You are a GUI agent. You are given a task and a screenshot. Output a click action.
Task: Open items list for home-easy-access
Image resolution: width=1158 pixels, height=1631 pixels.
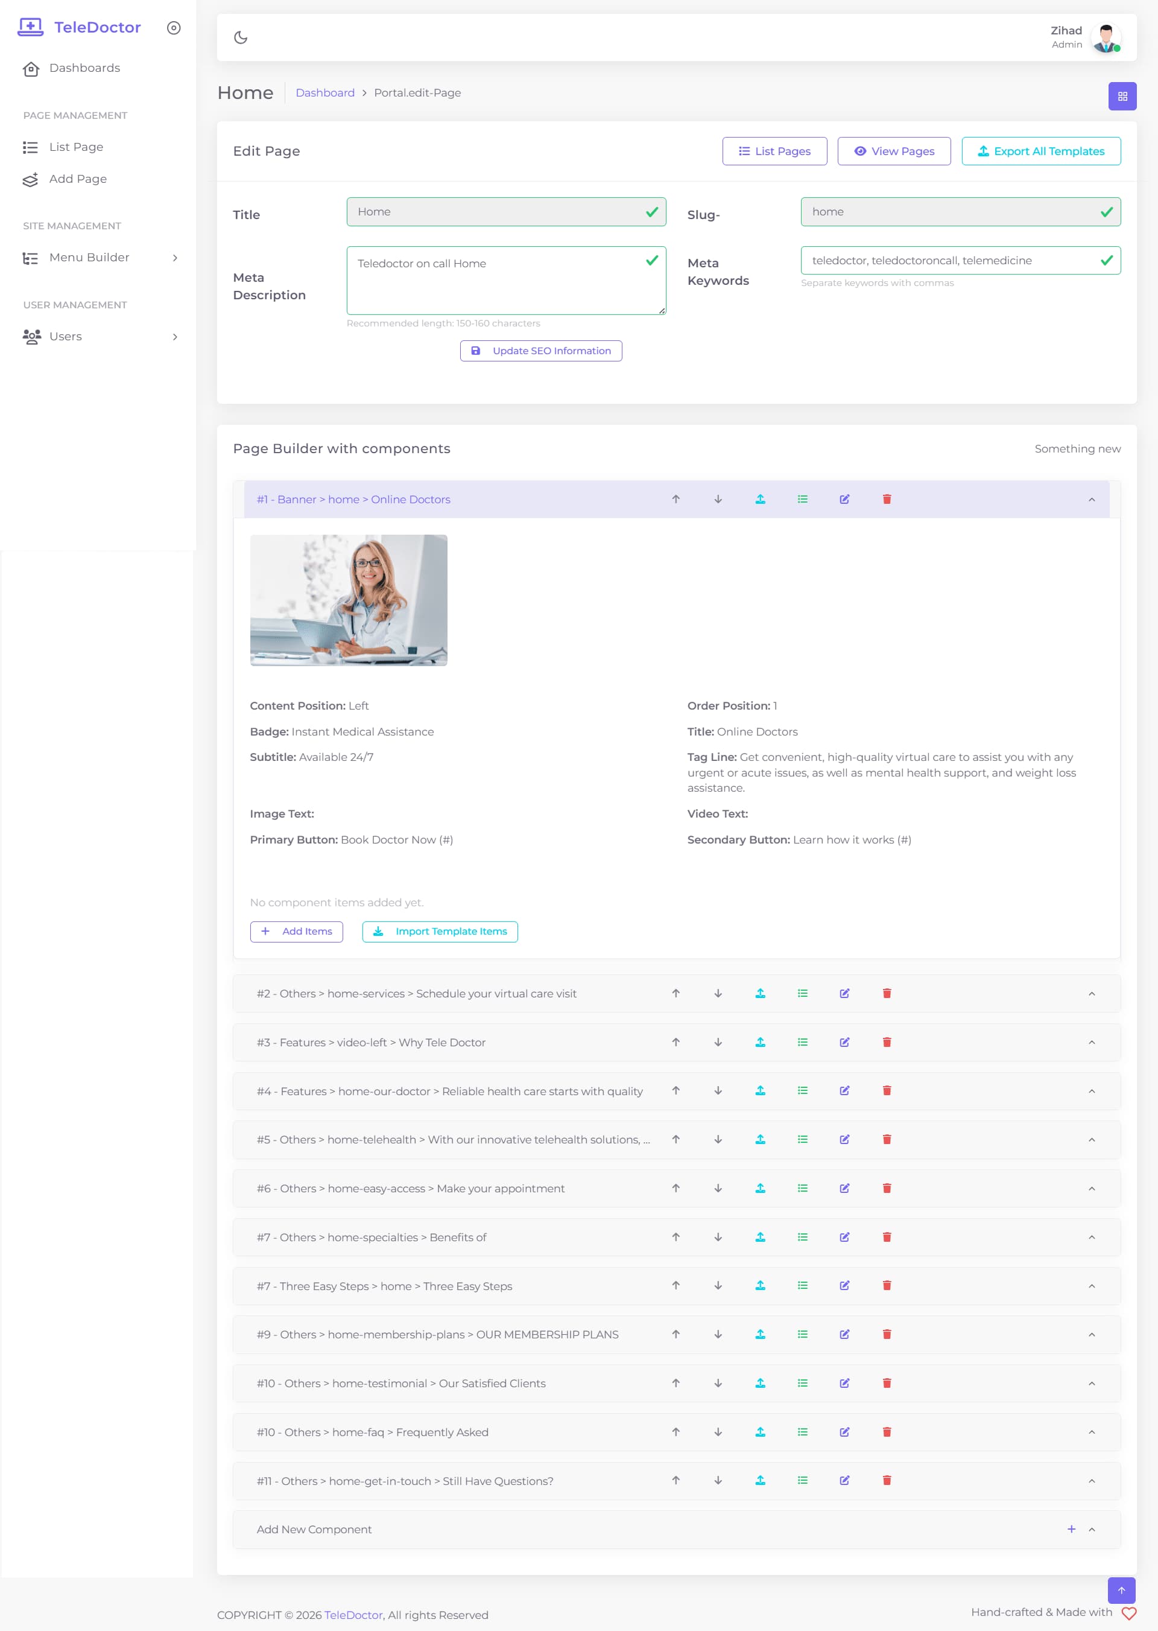tap(802, 1189)
